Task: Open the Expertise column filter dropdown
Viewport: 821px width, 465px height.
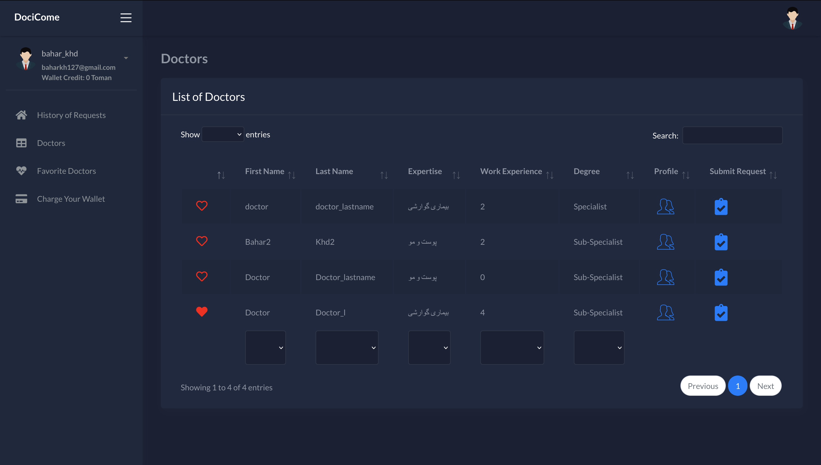Action: pos(429,348)
